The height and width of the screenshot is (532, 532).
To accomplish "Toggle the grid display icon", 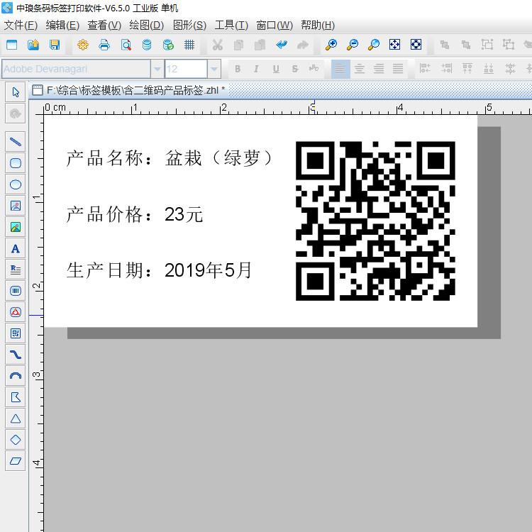I will coord(189,45).
